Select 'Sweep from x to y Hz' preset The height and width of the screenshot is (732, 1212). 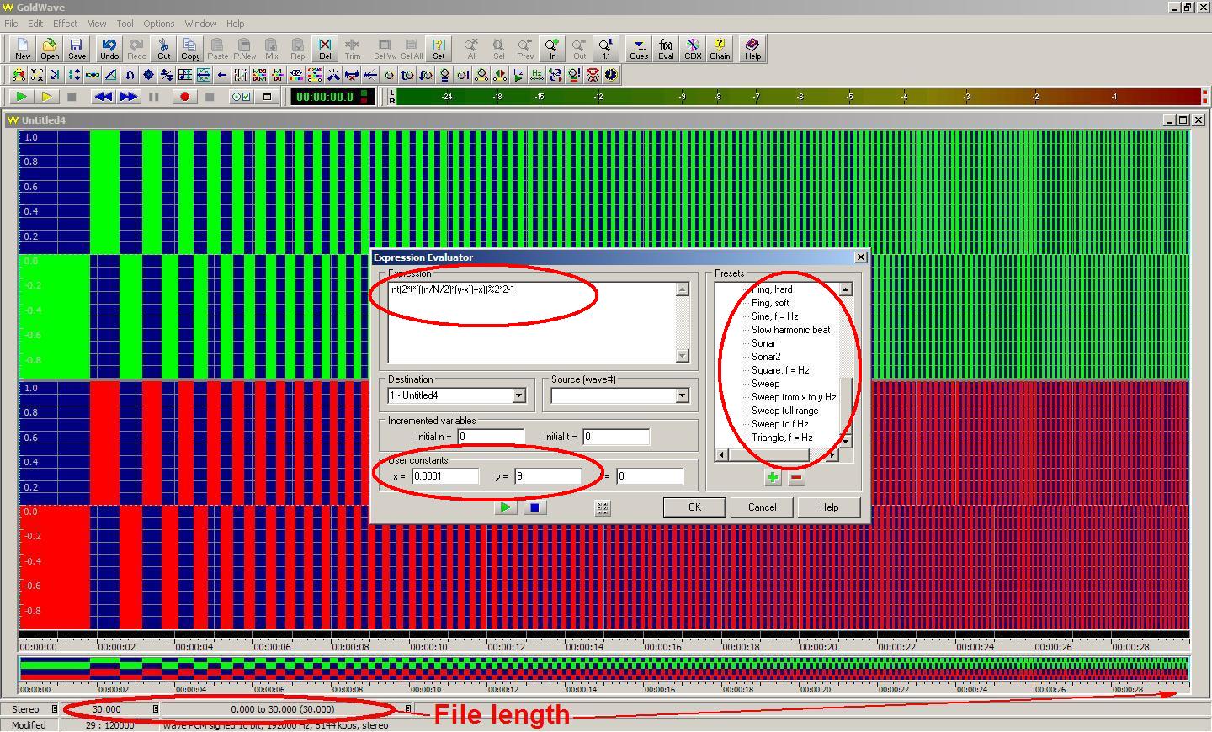coord(794,397)
